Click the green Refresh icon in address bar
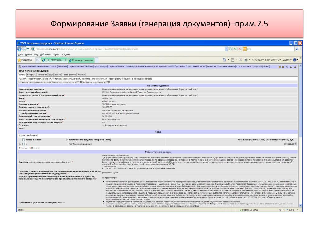This screenshot has width=319, height=239. point(235,49)
